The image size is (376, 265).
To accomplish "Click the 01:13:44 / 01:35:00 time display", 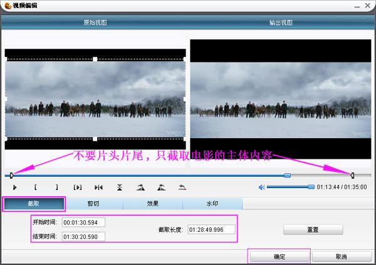I will coord(342,187).
